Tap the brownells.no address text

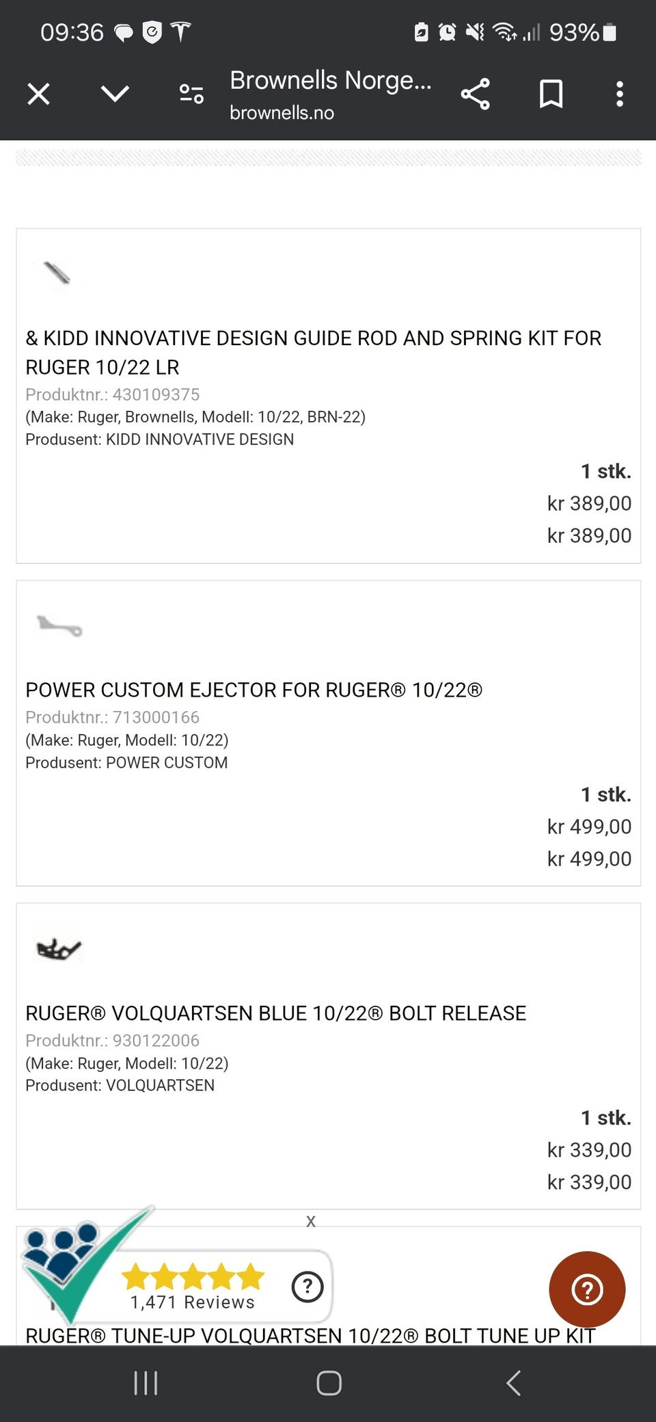pyautogui.click(x=282, y=113)
